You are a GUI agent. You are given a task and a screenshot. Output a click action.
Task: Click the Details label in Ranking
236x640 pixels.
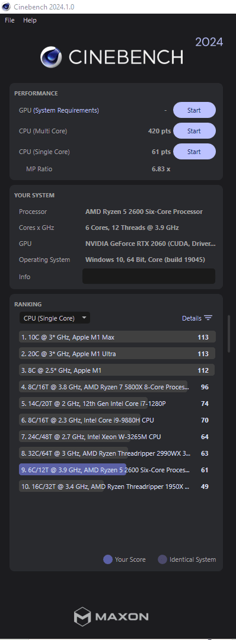point(192,318)
